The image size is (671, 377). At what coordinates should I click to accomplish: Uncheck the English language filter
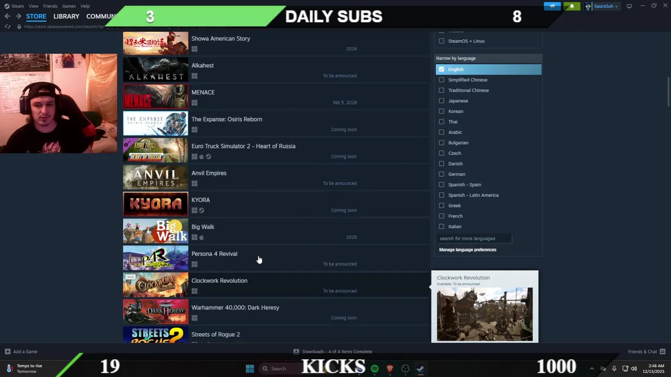tap(441, 69)
